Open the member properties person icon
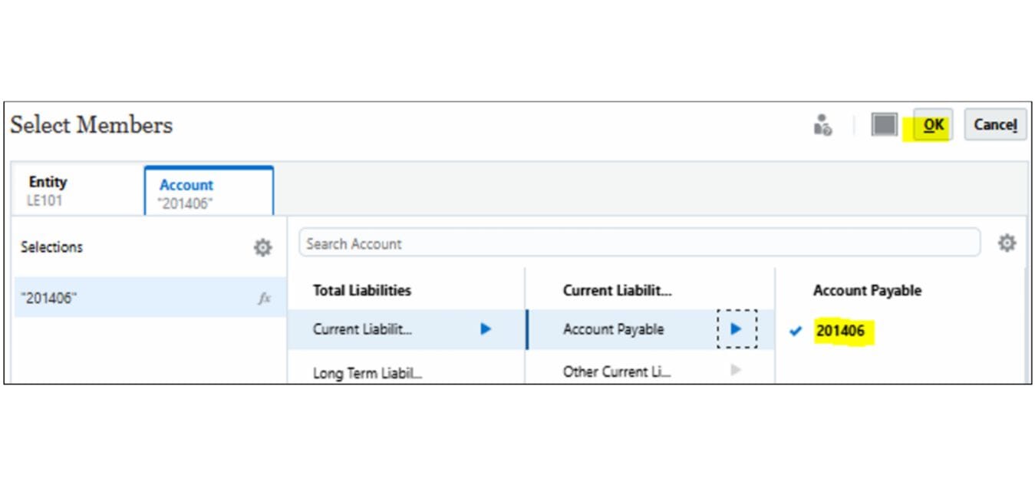Image resolution: width=1035 pixels, height=489 pixels. [x=823, y=124]
